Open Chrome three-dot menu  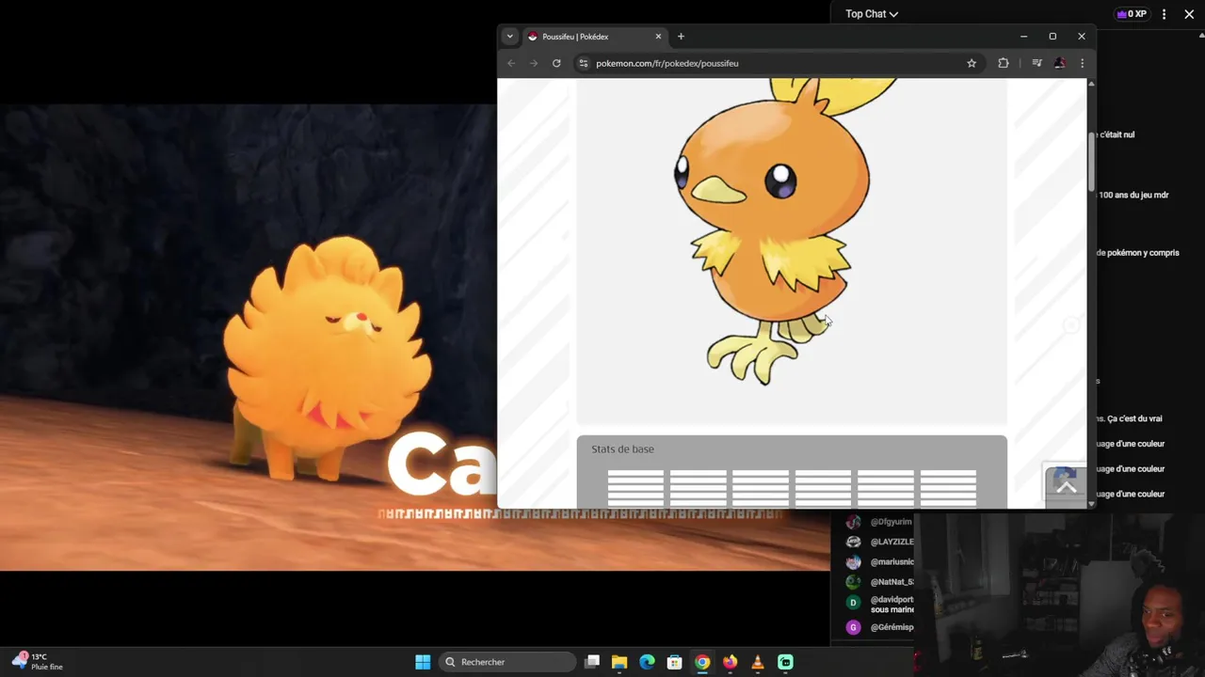(1082, 63)
